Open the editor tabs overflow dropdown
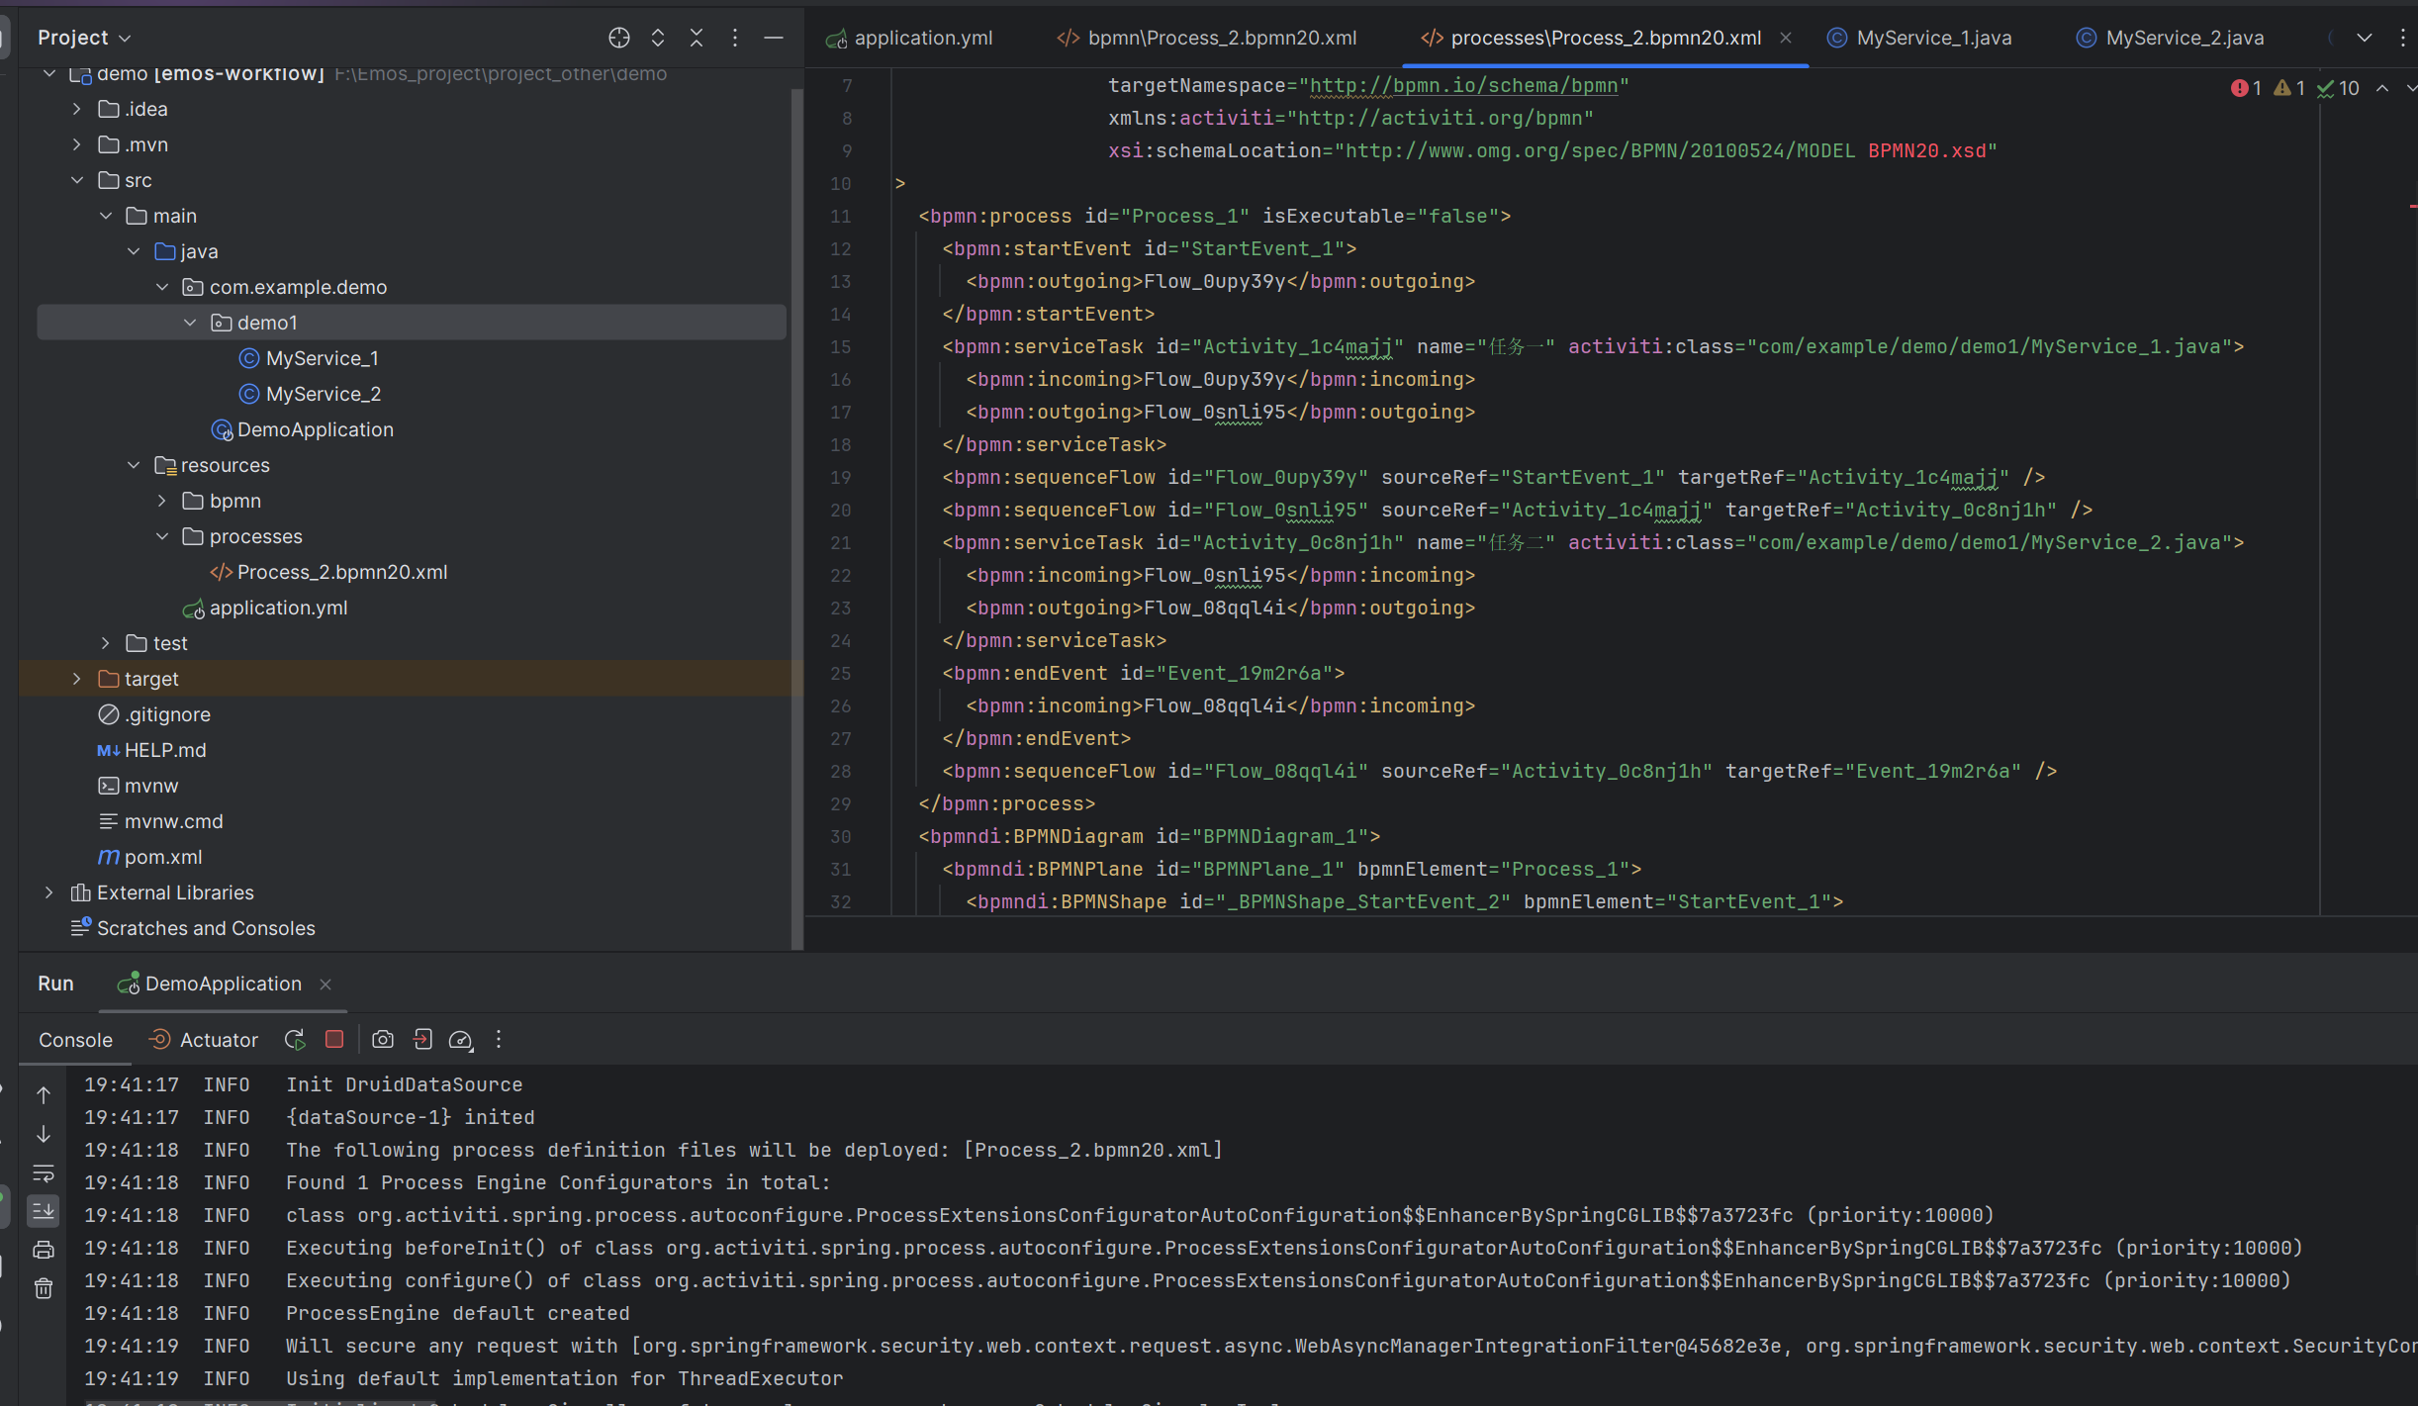Image resolution: width=2418 pixels, height=1406 pixels. point(2365,38)
